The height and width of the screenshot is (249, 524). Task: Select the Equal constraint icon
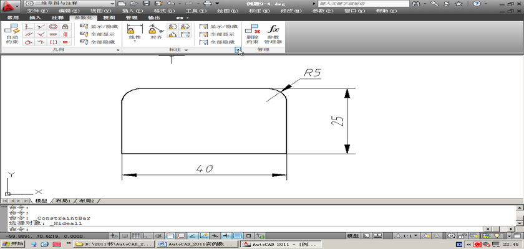click(65, 42)
